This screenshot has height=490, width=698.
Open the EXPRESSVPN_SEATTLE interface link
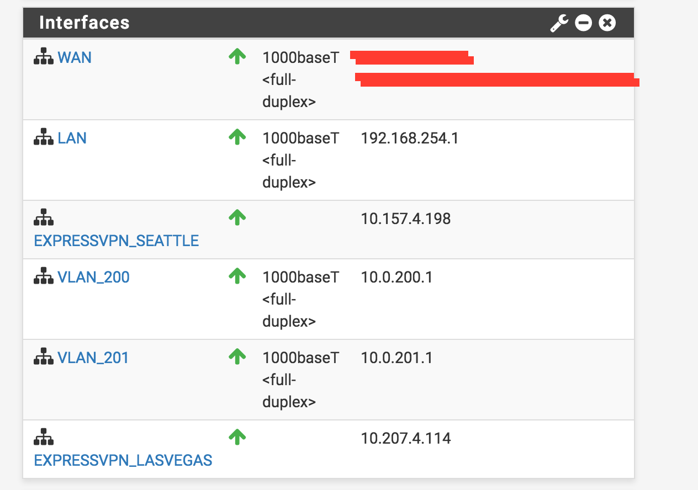(117, 241)
